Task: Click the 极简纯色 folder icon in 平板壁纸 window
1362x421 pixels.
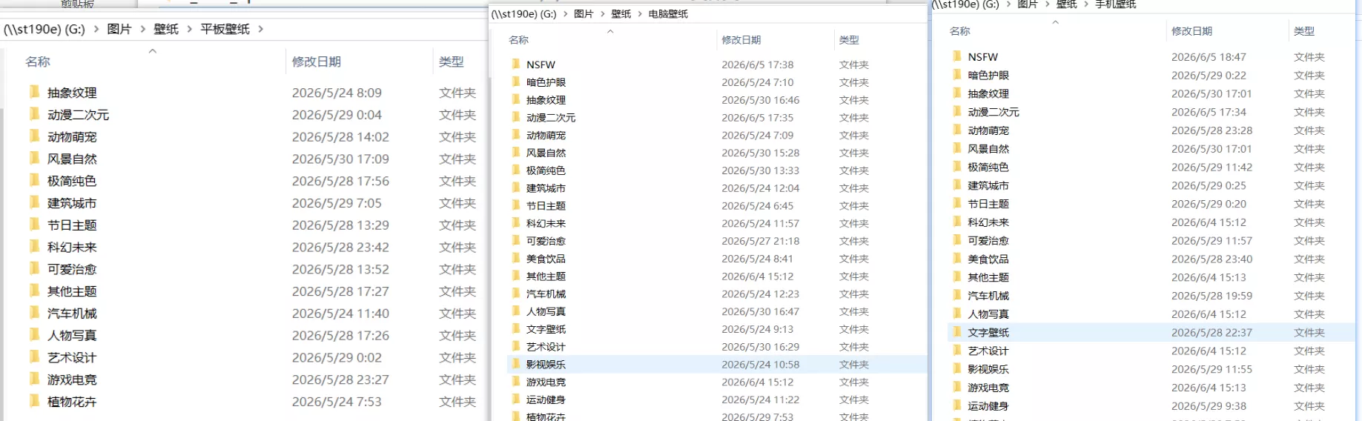Action: tap(34, 180)
